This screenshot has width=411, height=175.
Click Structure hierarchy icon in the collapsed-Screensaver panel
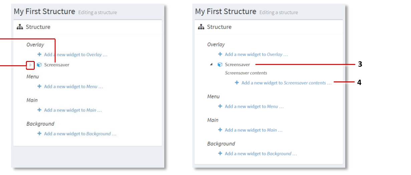[20, 27]
